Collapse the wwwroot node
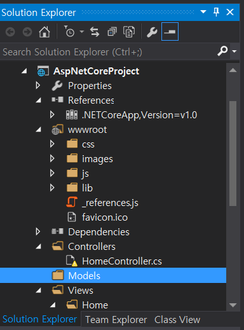This screenshot has width=244, height=330. click(x=38, y=130)
